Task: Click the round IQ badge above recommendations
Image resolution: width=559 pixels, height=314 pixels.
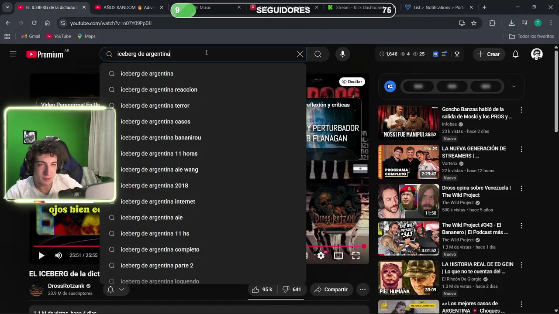Action: pyautogui.click(x=390, y=86)
